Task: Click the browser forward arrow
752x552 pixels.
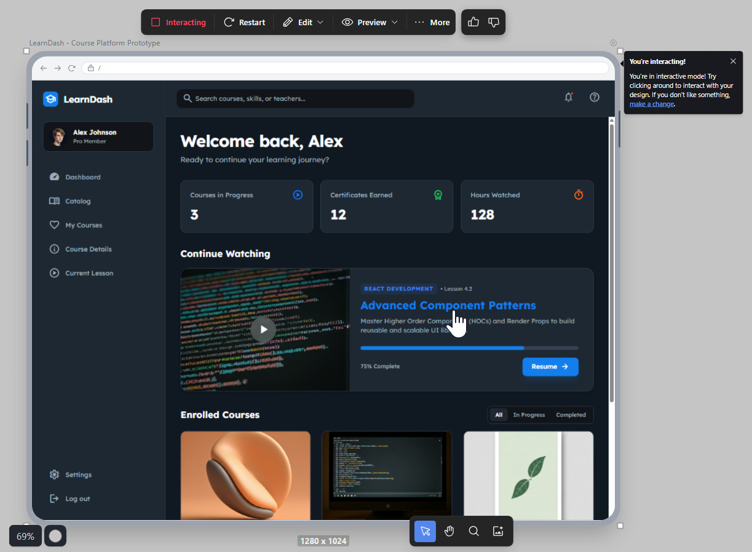Action: pyautogui.click(x=58, y=68)
